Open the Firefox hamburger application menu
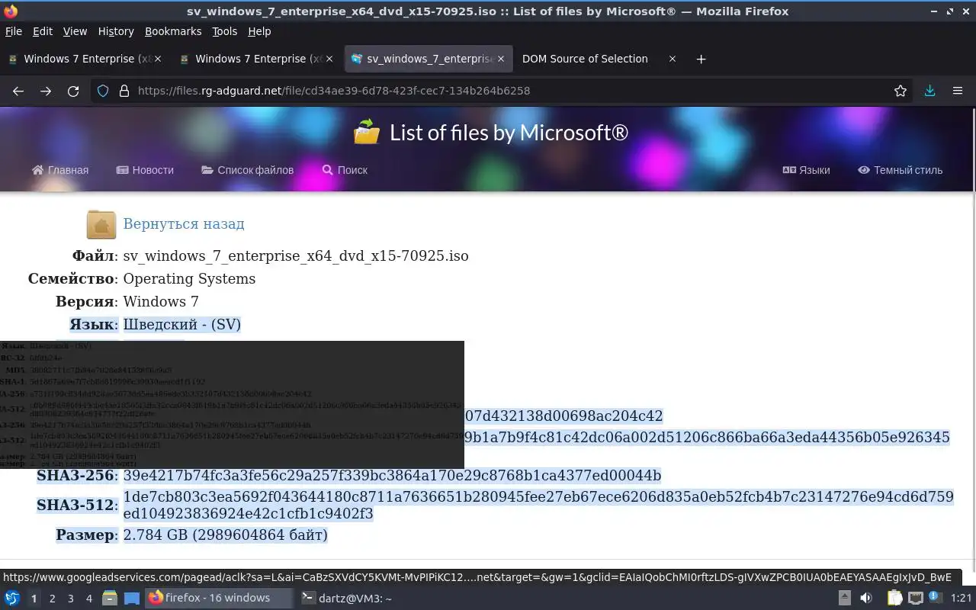 pos(958,91)
